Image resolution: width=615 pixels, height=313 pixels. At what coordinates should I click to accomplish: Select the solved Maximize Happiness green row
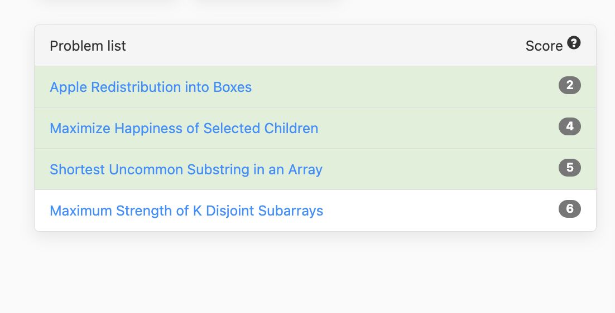(x=315, y=128)
